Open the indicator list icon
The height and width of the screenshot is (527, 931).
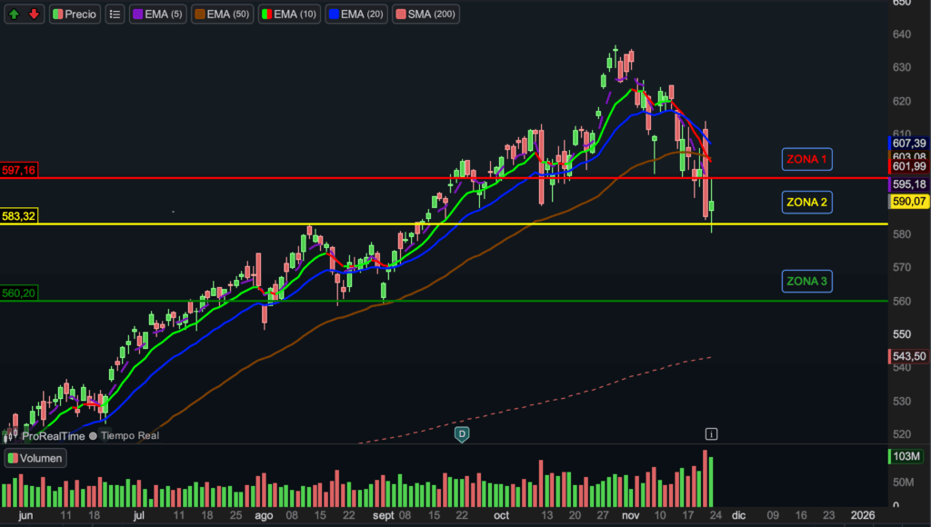pyautogui.click(x=115, y=14)
